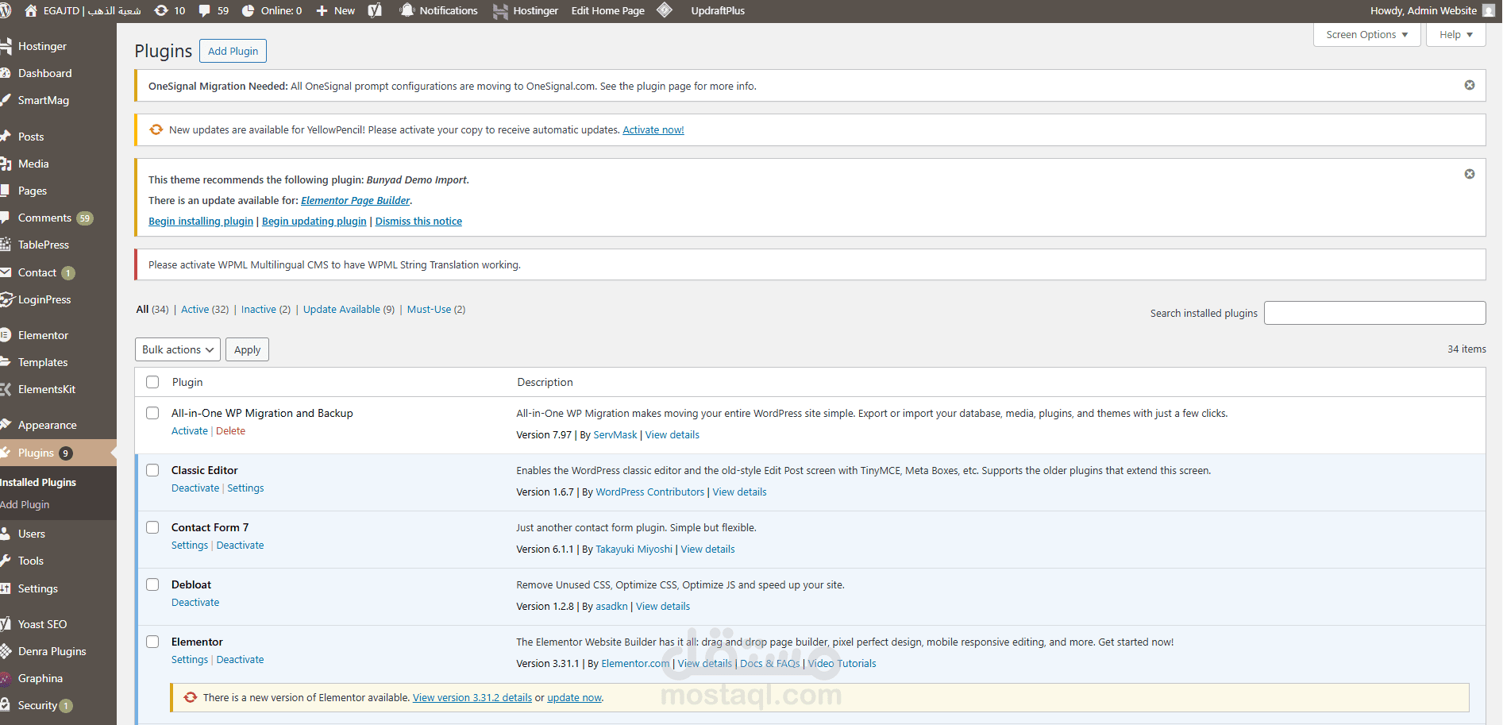This screenshot has width=1503, height=725.
Task: Click the Notifications bell icon
Action: click(407, 11)
